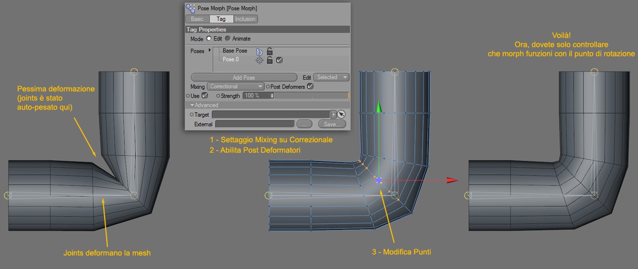Click the Pose Morph tag icon
638x269 pixels.
click(x=190, y=8)
